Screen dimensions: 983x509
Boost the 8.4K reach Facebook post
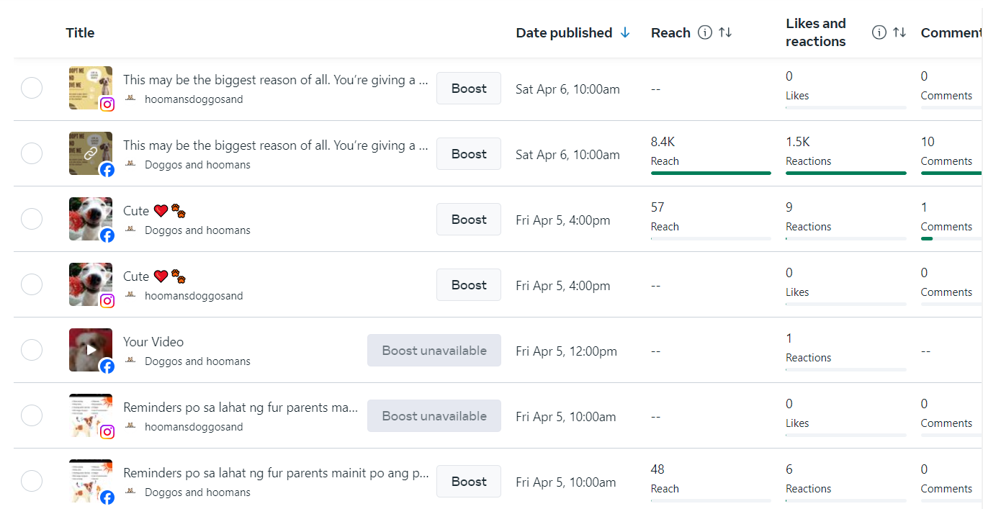[469, 154]
